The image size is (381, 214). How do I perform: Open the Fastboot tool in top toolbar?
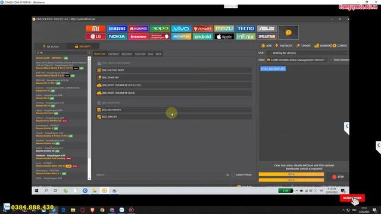[x=284, y=46]
